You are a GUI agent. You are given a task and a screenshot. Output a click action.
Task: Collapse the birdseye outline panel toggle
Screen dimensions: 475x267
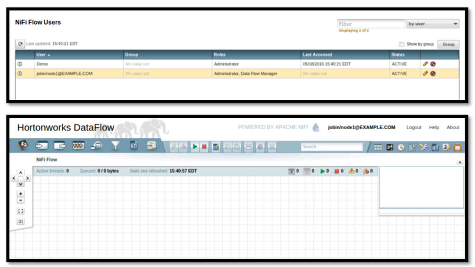tap(460, 162)
